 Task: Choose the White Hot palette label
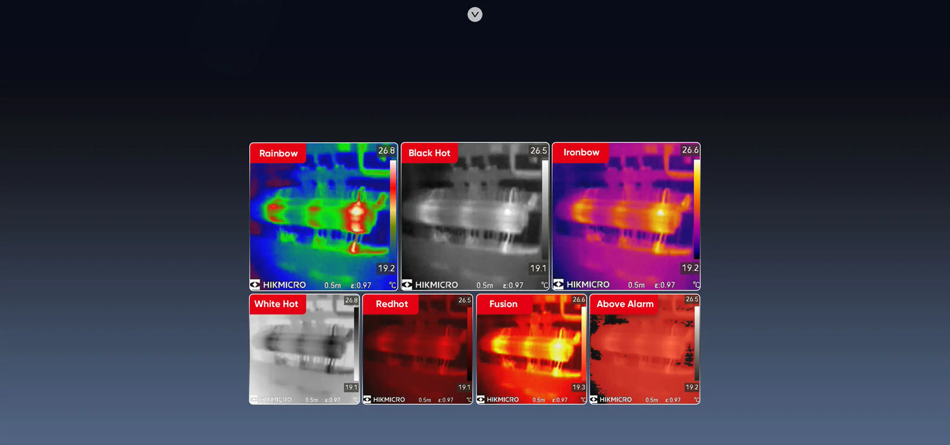(x=276, y=304)
